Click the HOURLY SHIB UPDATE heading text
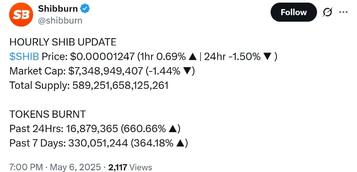 63,42
